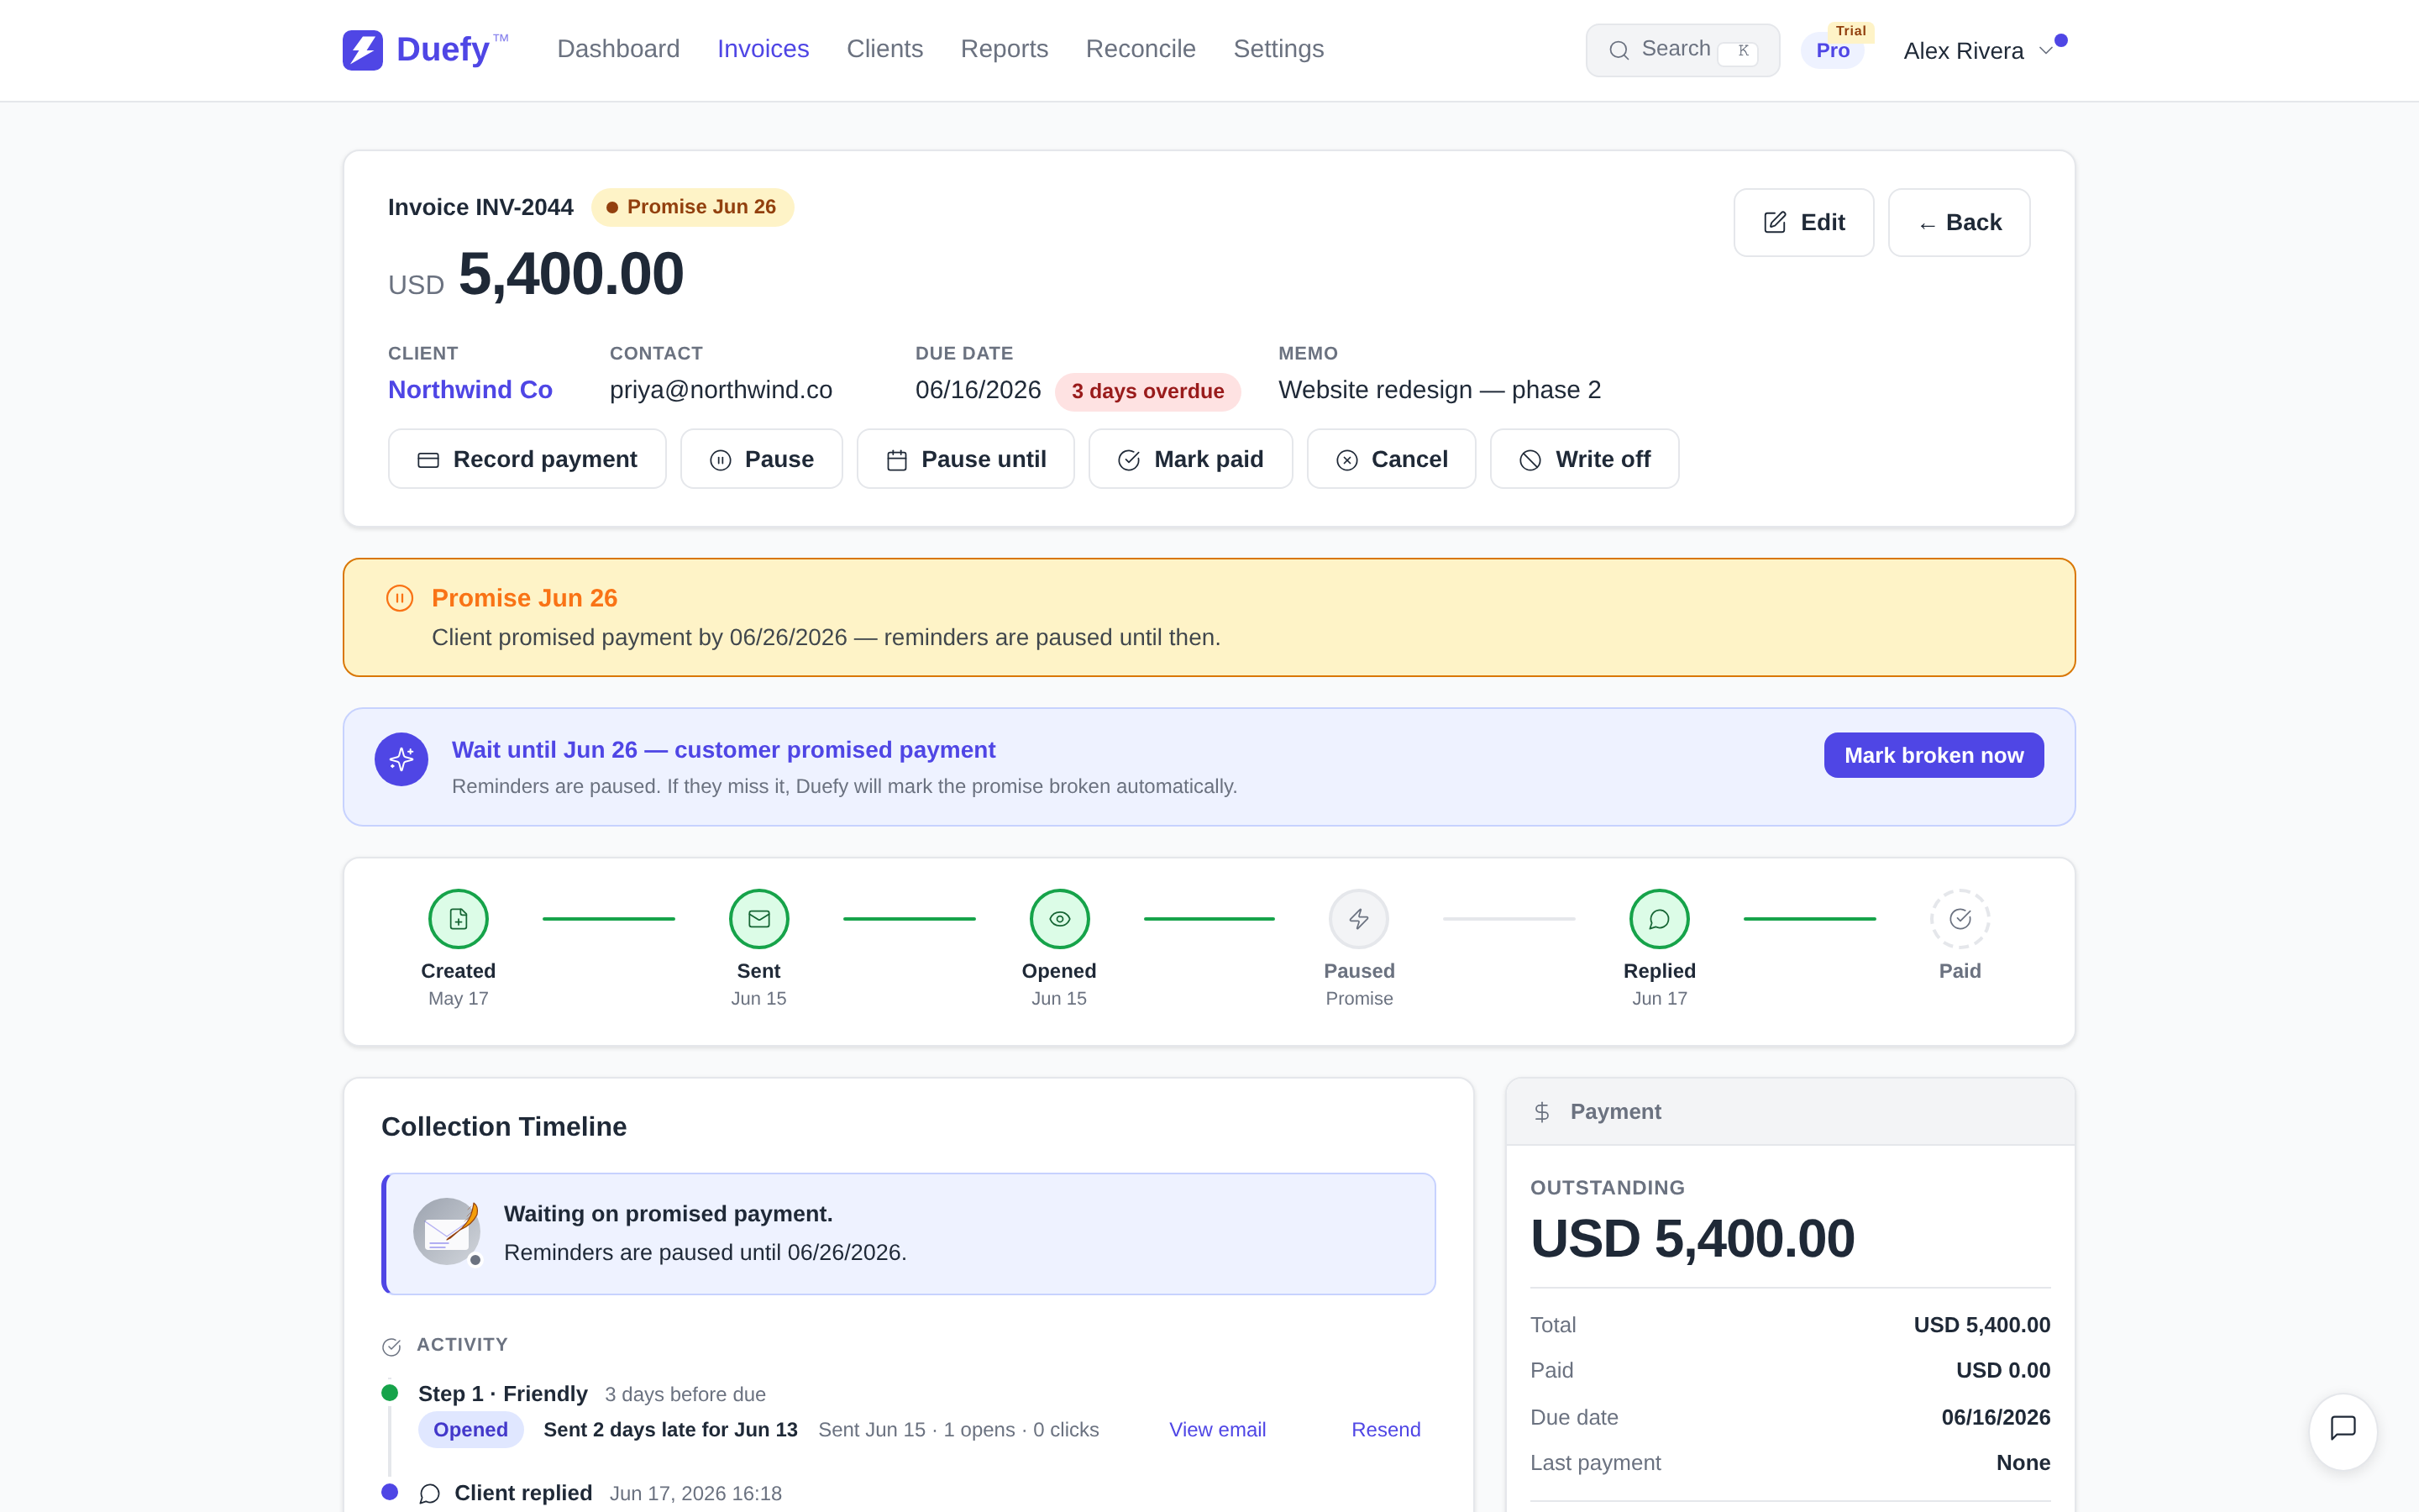Click the Sent step envelope icon
Image resolution: width=2419 pixels, height=1512 pixels.
click(758, 919)
